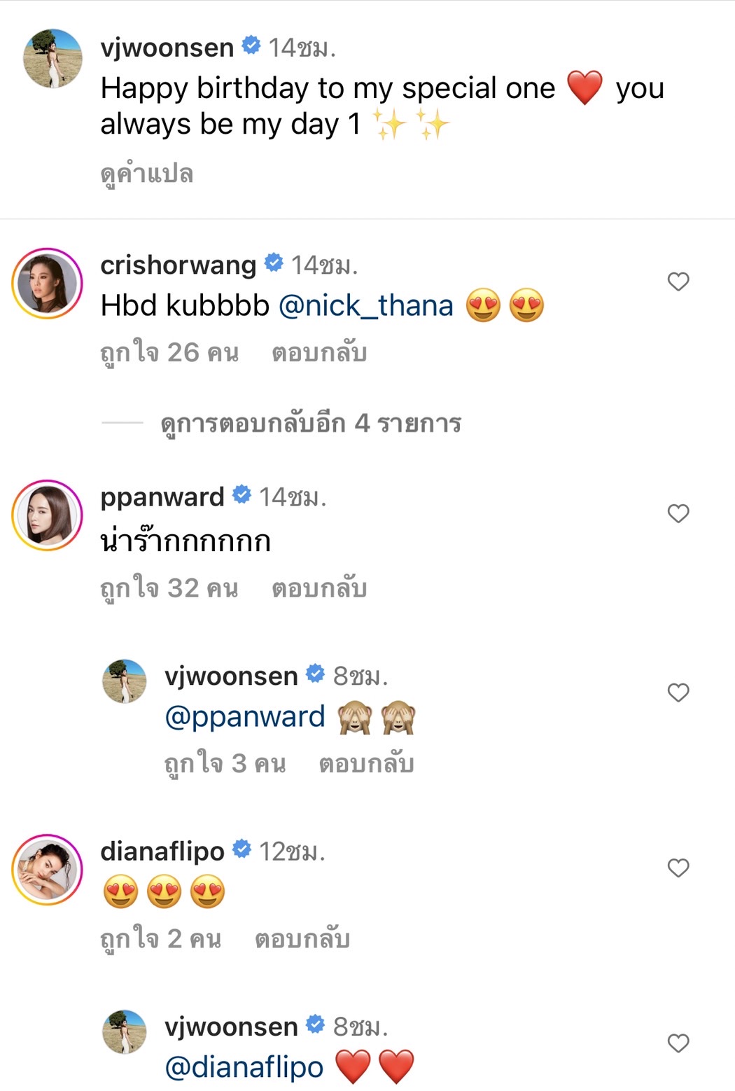Viewport: 735px width, 1091px height.
Task: Open the @nick_thana mention link
Action: coord(367,305)
